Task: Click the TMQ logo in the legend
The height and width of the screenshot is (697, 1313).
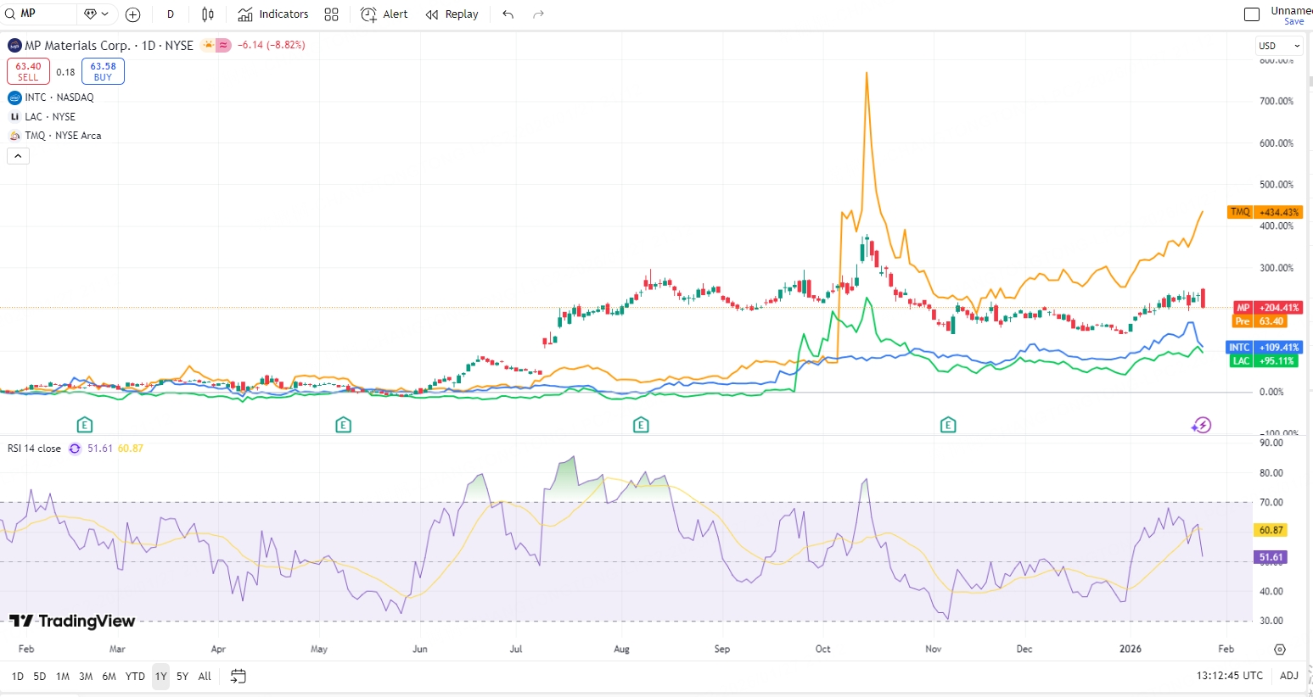Action: [14, 136]
